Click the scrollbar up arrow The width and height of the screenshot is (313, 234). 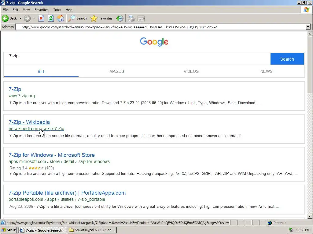310,34
